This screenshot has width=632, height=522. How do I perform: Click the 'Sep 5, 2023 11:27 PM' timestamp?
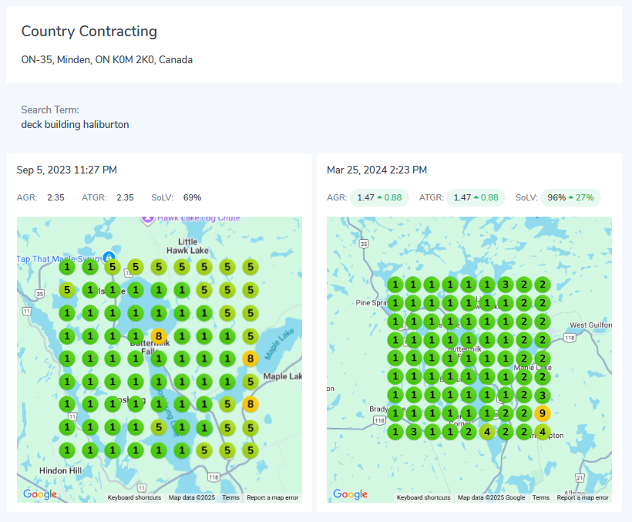[67, 170]
